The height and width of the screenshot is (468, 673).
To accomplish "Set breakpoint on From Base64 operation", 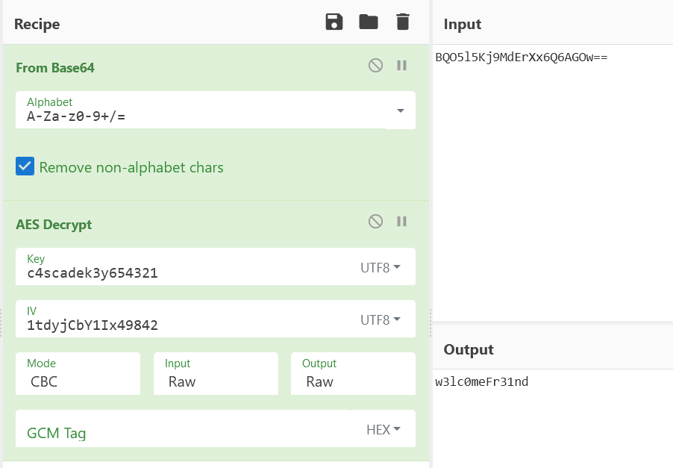I will click(401, 65).
